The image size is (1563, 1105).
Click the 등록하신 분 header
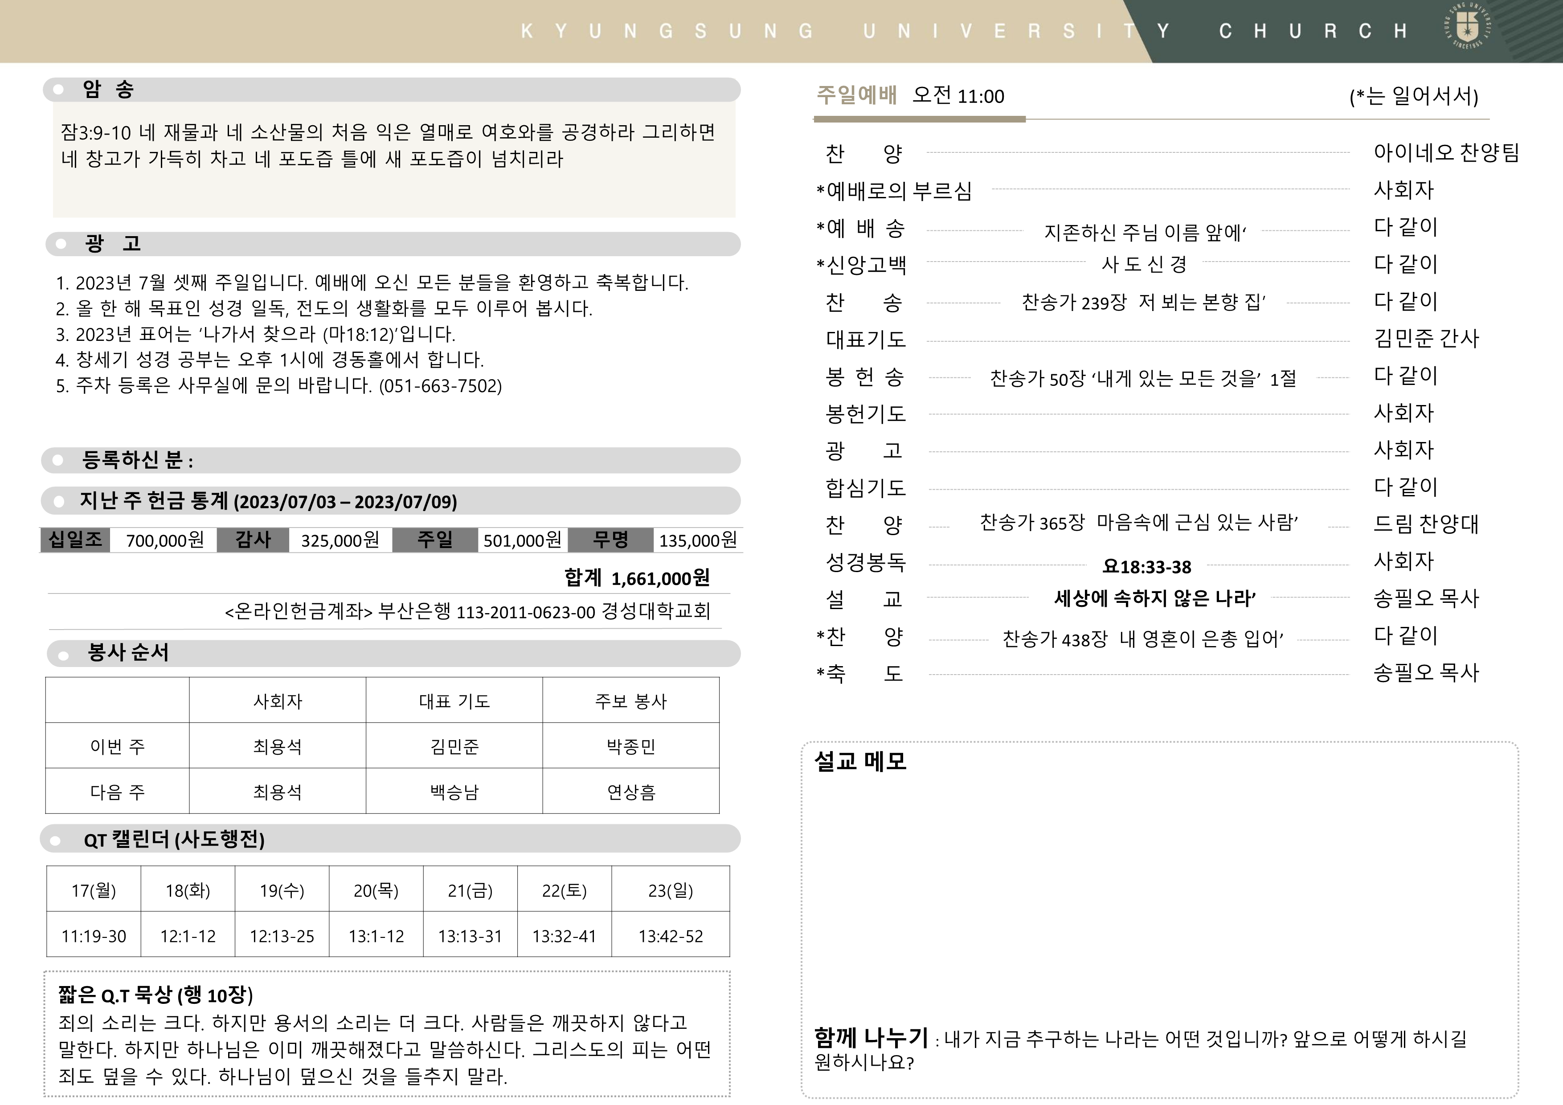click(x=391, y=460)
